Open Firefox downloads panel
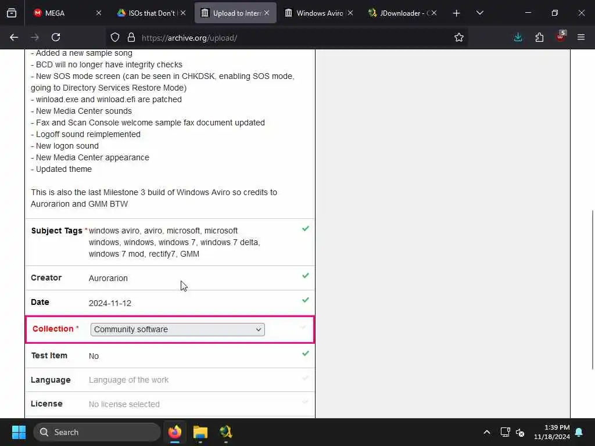Screen dimensions: 595x446 click(518, 37)
